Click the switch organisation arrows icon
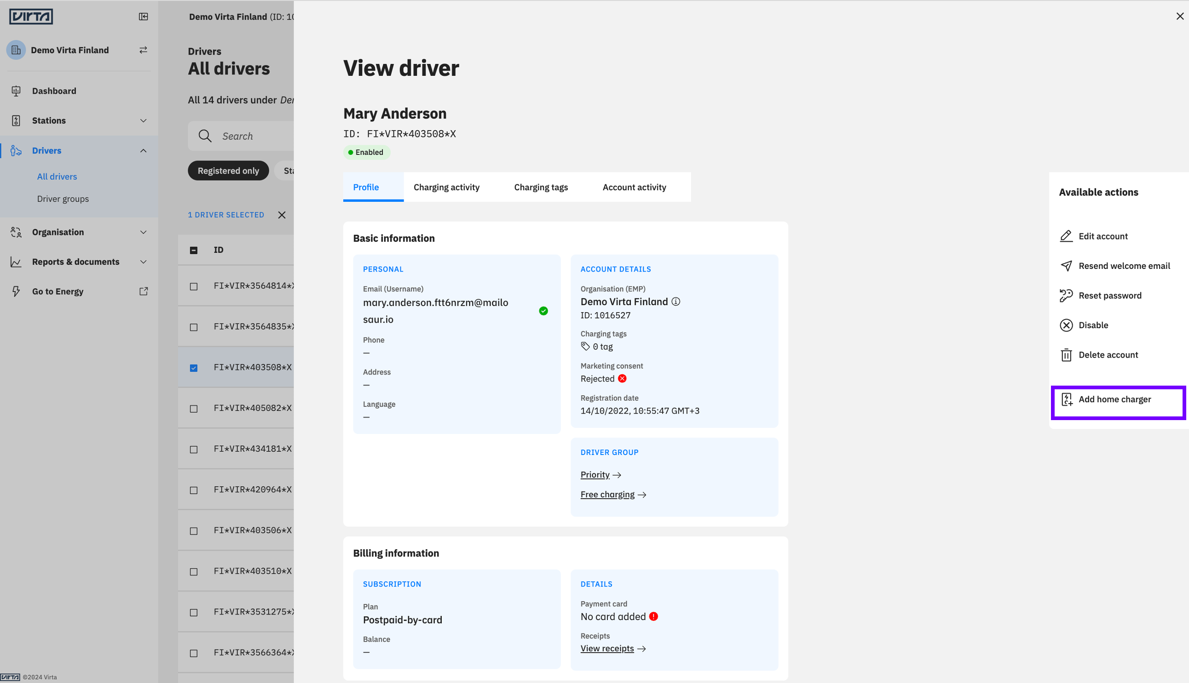 click(x=143, y=50)
